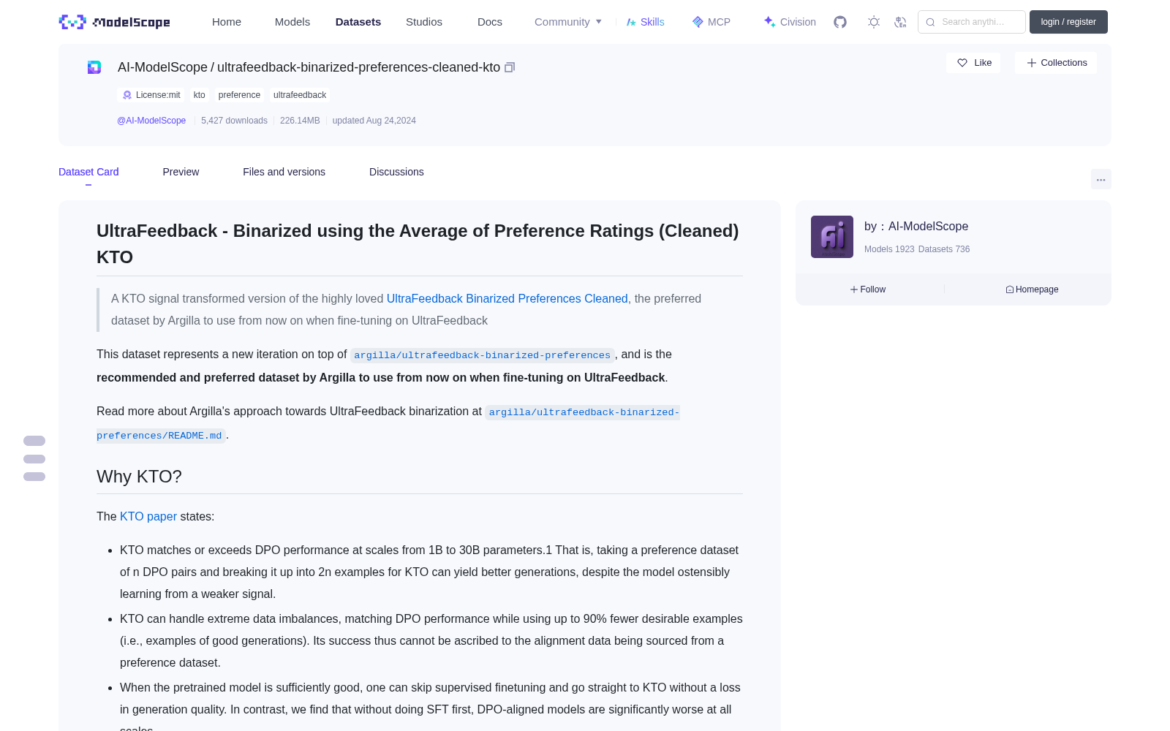The height and width of the screenshot is (731, 1170).
Task: Click the preference tag
Action: pyautogui.click(x=239, y=95)
